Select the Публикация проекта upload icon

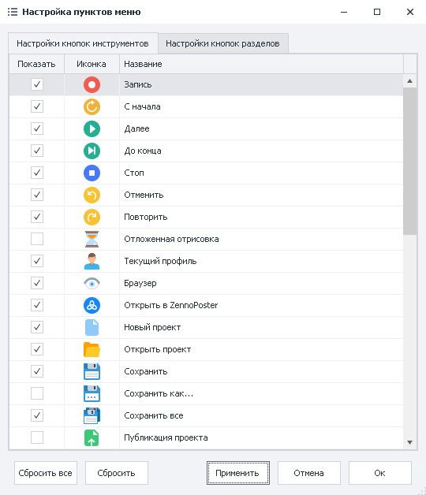pos(92,438)
